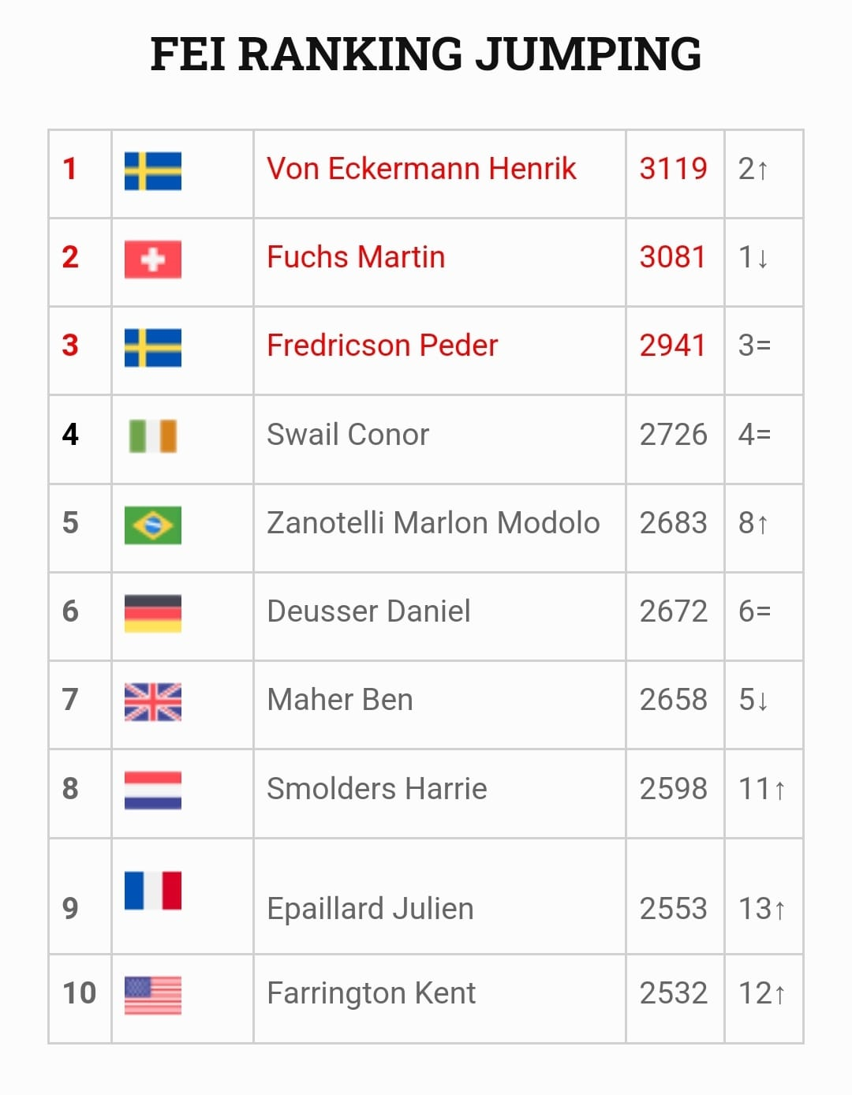The width and height of the screenshot is (852, 1095).
Task: Click points value 3119
Action: [673, 169]
